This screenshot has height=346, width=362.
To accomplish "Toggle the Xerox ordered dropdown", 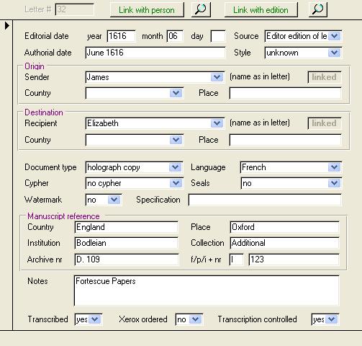I will [x=196, y=319].
